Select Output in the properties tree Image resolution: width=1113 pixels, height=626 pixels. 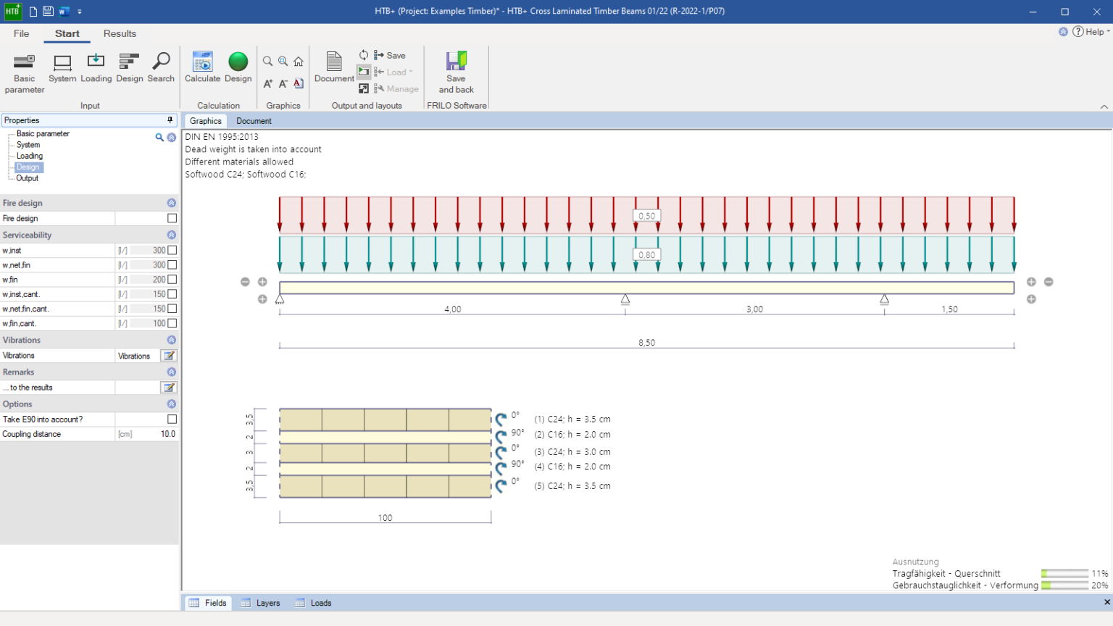point(28,178)
